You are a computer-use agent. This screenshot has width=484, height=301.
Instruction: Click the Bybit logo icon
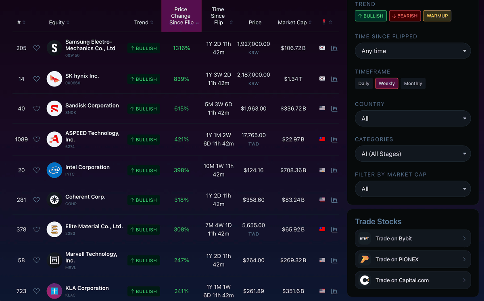365,238
